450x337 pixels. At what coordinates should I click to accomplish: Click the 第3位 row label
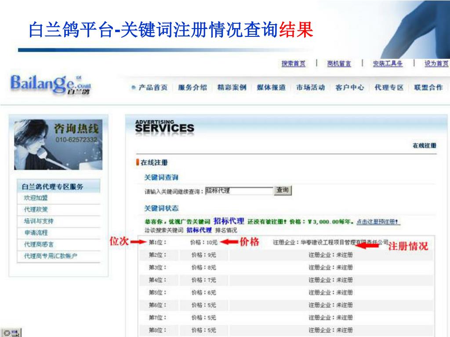coord(158,268)
